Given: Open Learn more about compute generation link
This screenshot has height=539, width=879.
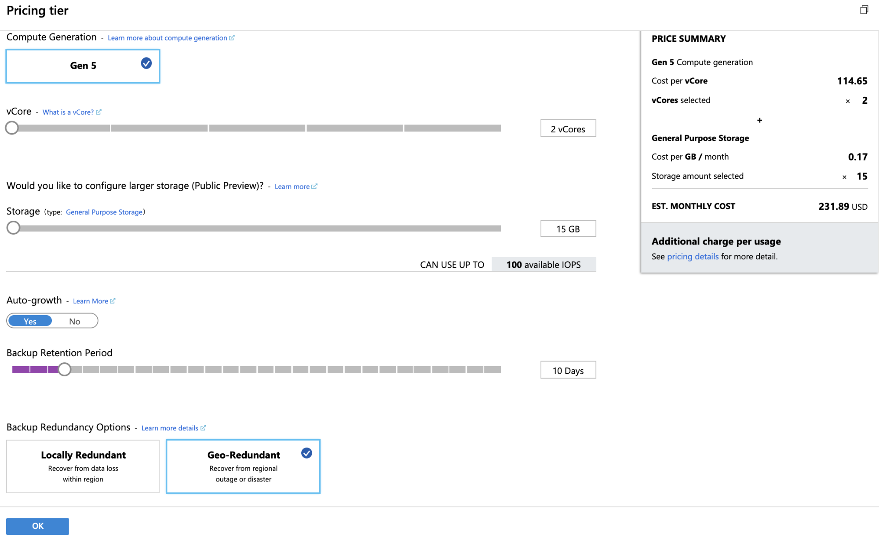Looking at the screenshot, I should click(168, 38).
